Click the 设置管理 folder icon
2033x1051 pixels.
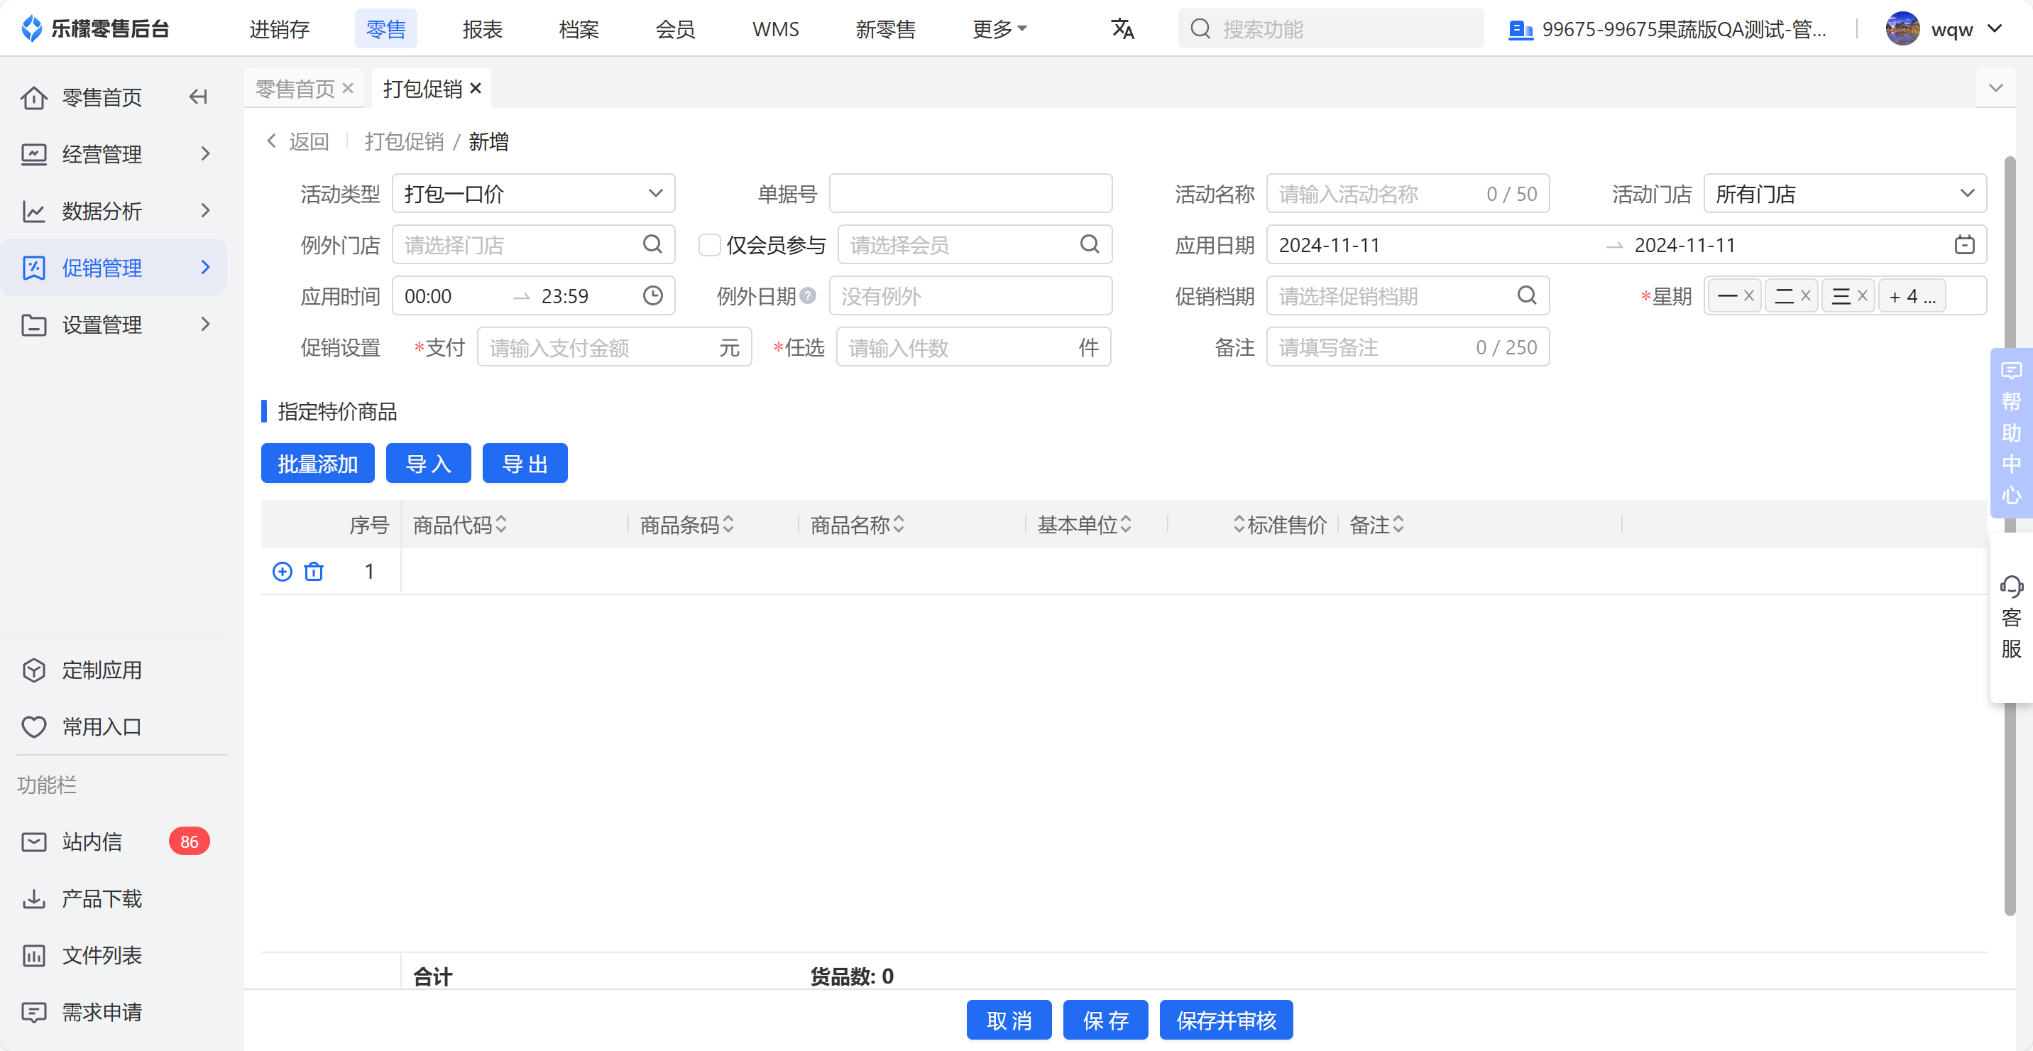[34, 325]
